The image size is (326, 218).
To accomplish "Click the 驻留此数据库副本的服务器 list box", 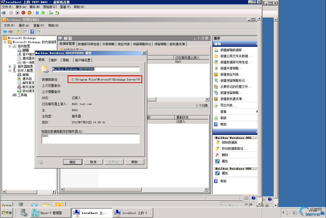I will pyautogui.click(x=90, y=139).
